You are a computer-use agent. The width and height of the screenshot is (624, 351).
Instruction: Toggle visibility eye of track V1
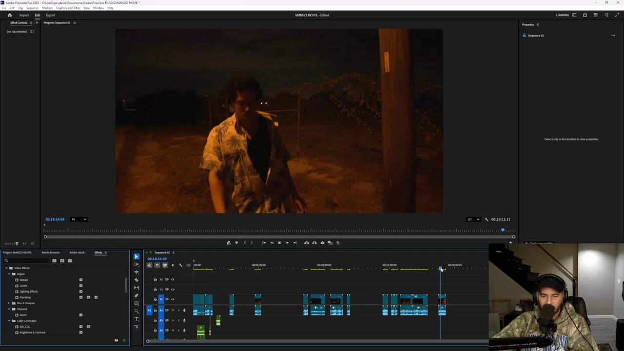(x=173, y=299)
